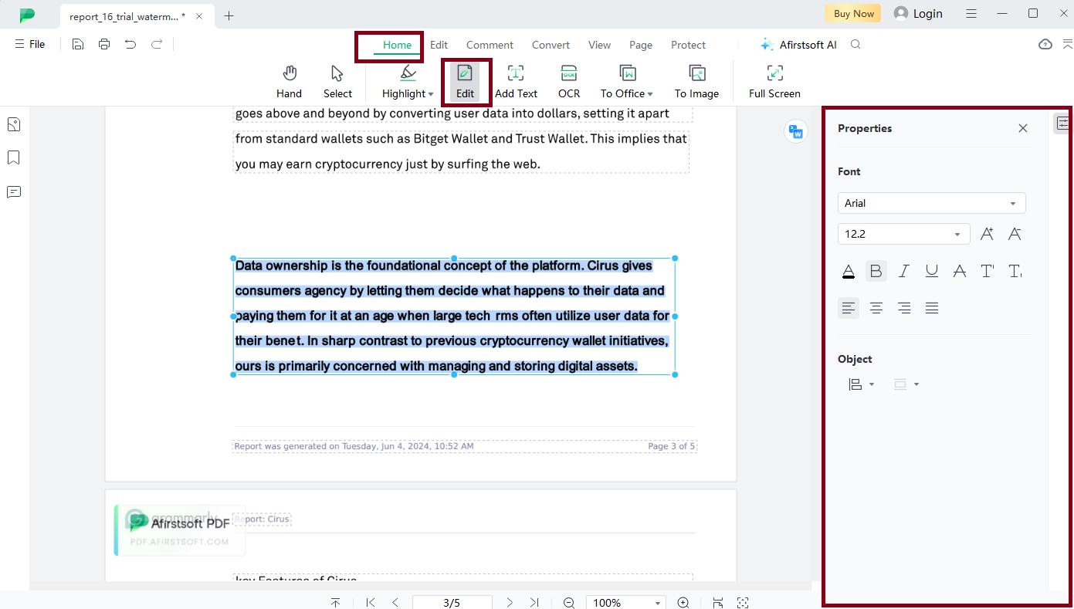This screenshot has height=609, width=1074.
Task: Enter Full Screen mode
Action: tap(774, 82)
